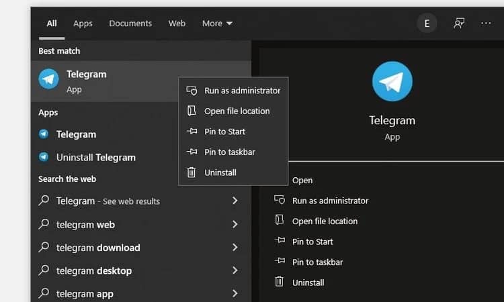
Task: Click search icon beside telegram desktop
Action: point(44,270)
